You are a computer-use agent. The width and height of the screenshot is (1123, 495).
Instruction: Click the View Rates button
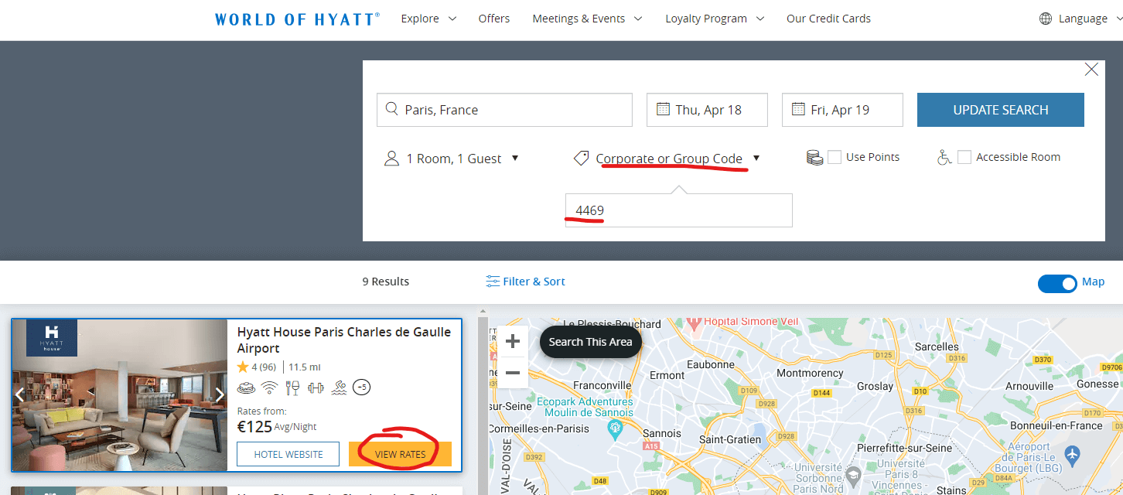coord(400,454)
